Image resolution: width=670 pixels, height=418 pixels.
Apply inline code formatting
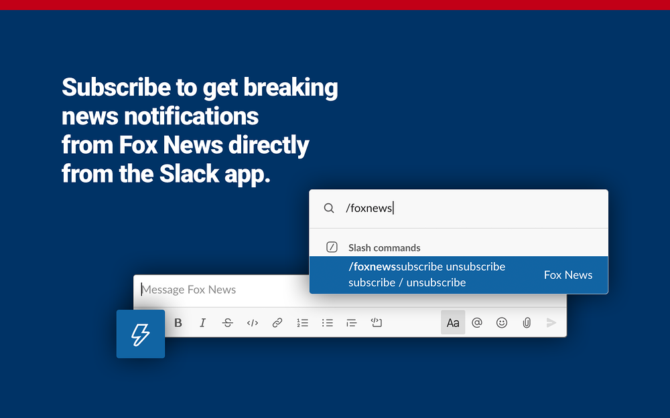pyautogui.click(x=253, y=323)
